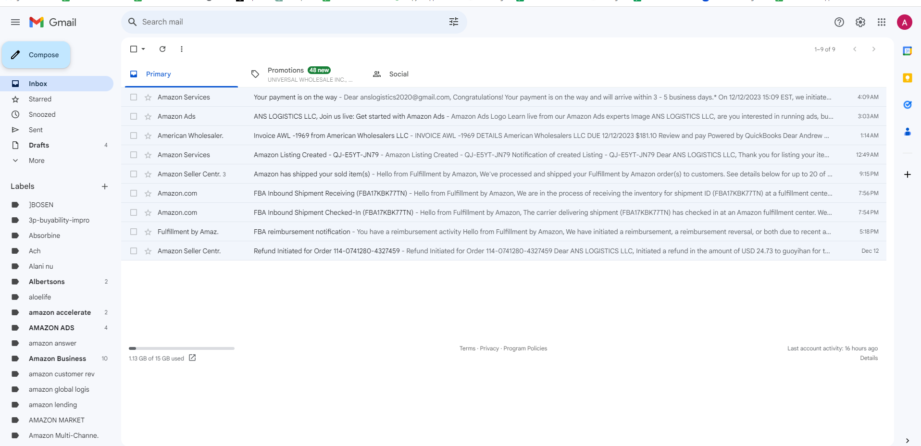Select the Amazon Ads email checkbox
The width and height of the screenshot is (921, 446).
(134, 116)
